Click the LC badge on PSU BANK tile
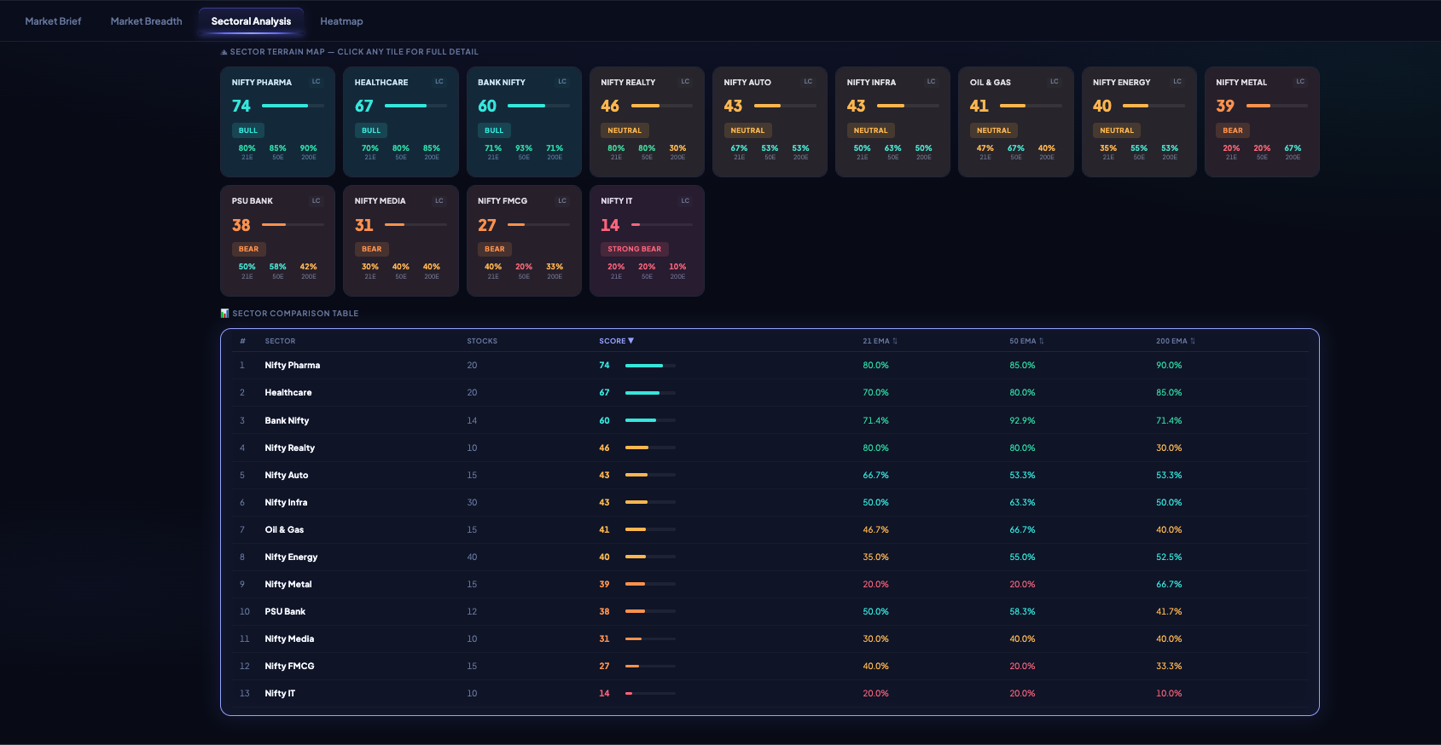Image resolution: width=1441 pixels, height=745 pixels. [316, 201]
